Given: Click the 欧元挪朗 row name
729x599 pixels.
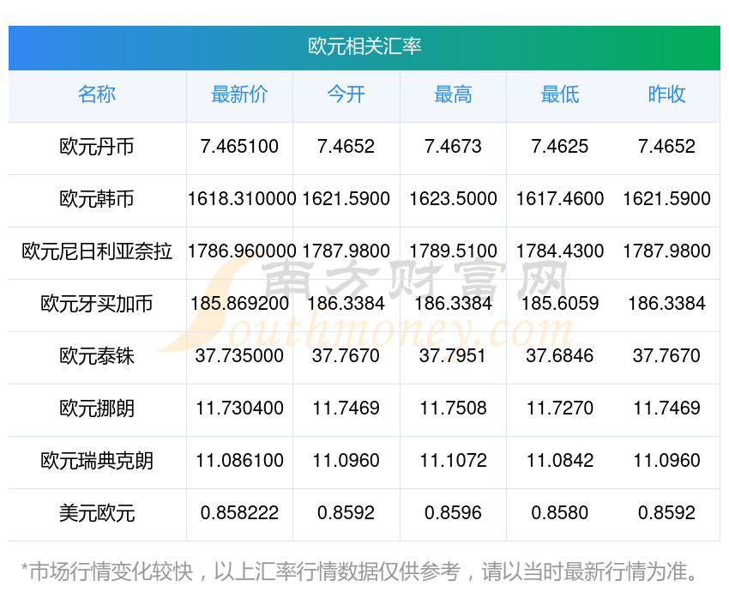Looking at the screenshot, I should pyautogui.click(x=97, y=408).
